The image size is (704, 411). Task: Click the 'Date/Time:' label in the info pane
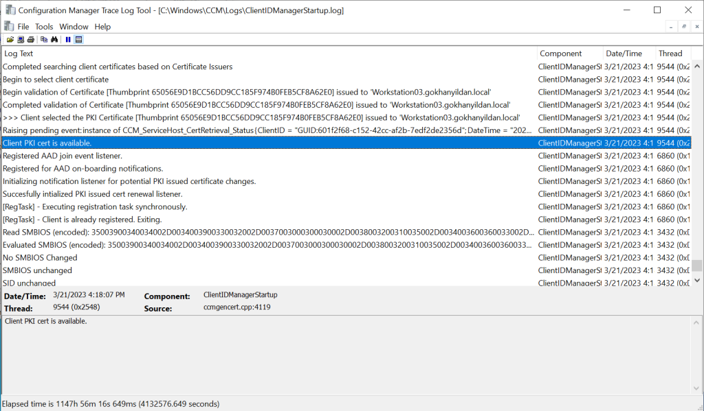(x=25, y=296)
